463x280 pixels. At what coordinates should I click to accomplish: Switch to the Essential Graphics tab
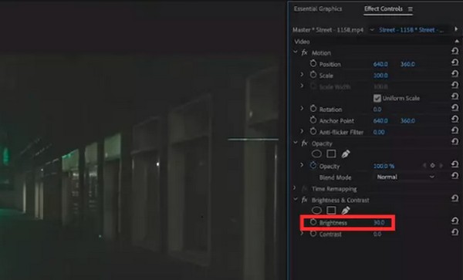tap(318, 8)
